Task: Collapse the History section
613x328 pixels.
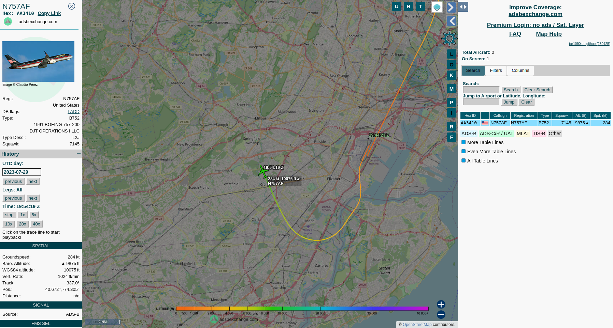Action: 79,154
